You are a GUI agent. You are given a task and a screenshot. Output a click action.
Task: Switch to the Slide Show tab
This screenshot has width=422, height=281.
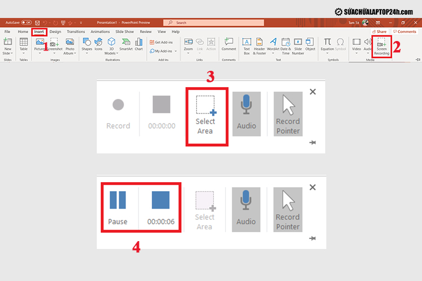124,31
